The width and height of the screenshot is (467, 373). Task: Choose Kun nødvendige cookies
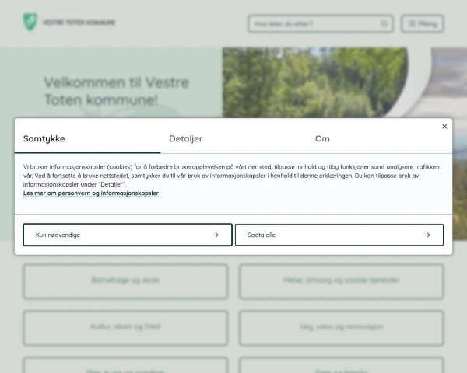point(128,235)
